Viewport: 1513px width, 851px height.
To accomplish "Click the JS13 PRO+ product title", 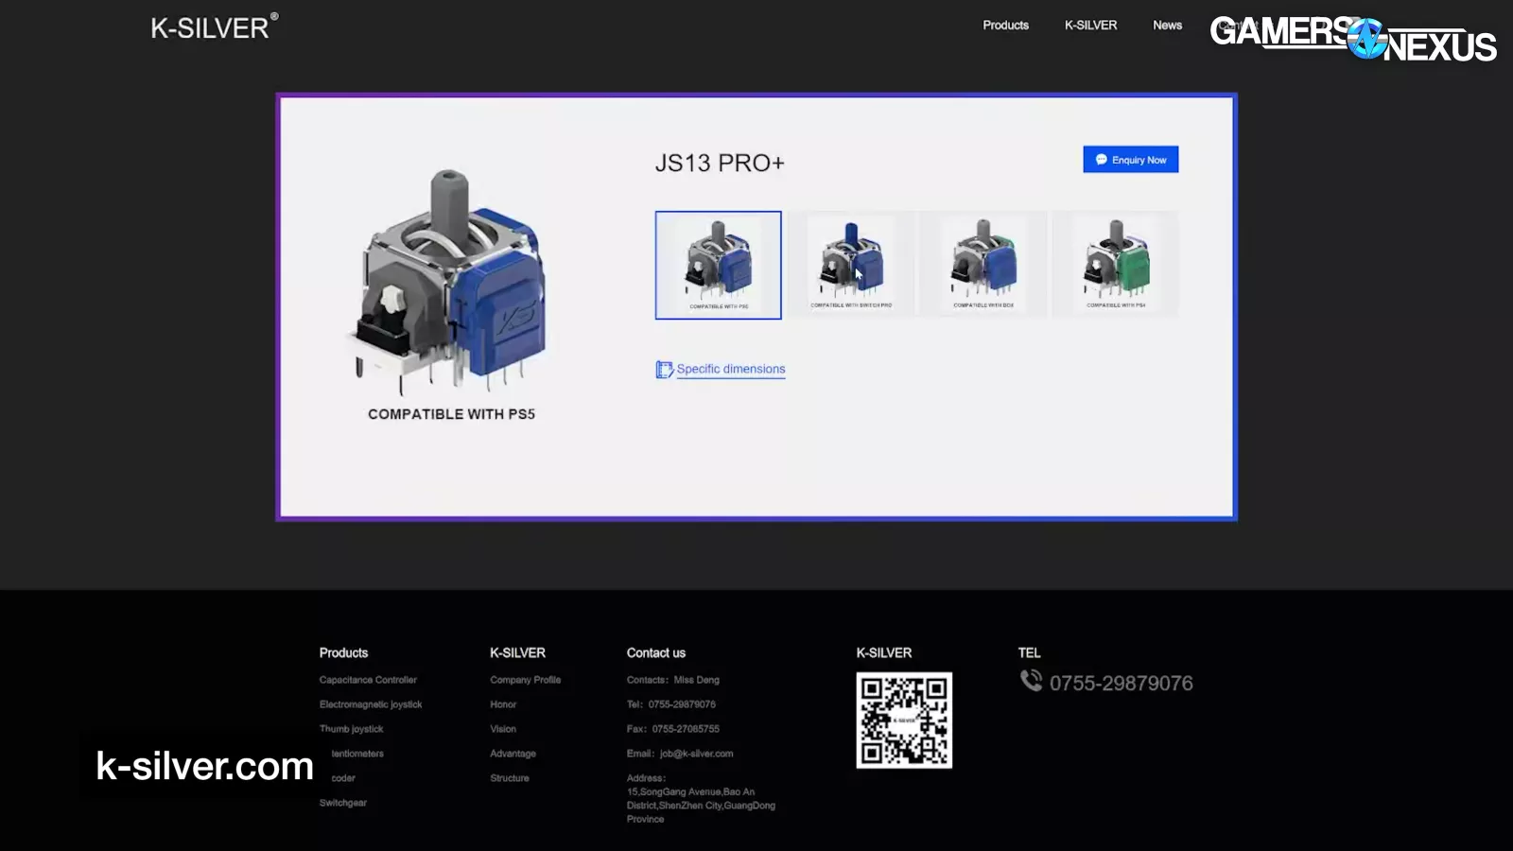I will coord(720,163).
